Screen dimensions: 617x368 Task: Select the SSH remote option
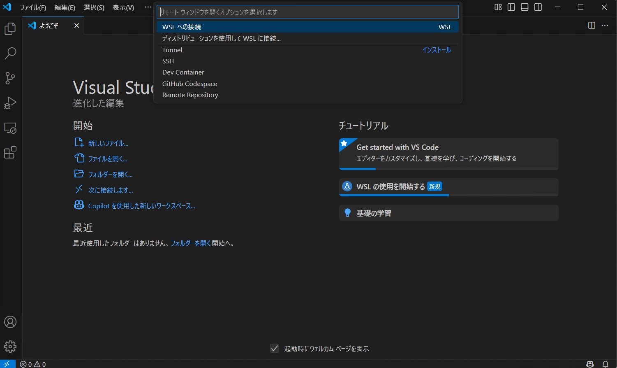[307, 61]
